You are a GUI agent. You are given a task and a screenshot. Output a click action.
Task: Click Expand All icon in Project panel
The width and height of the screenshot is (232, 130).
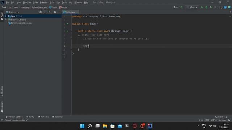coord(45,12)
